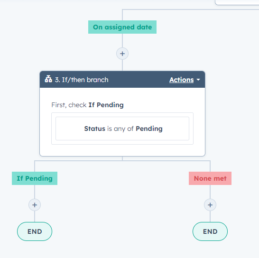This screenshot has height=258, width=259.
Task: Add action under None met branch
Action: click(210, 205)
